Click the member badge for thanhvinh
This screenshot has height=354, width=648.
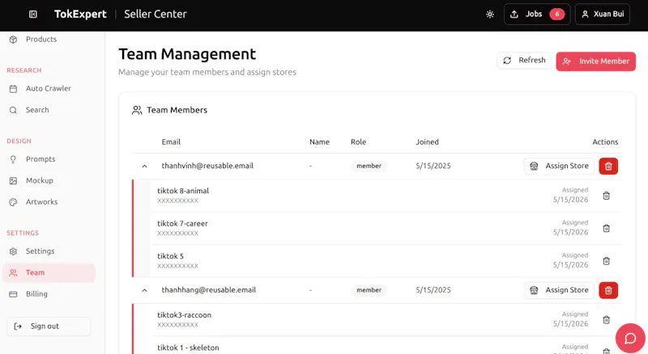click(x=369, y=166)
